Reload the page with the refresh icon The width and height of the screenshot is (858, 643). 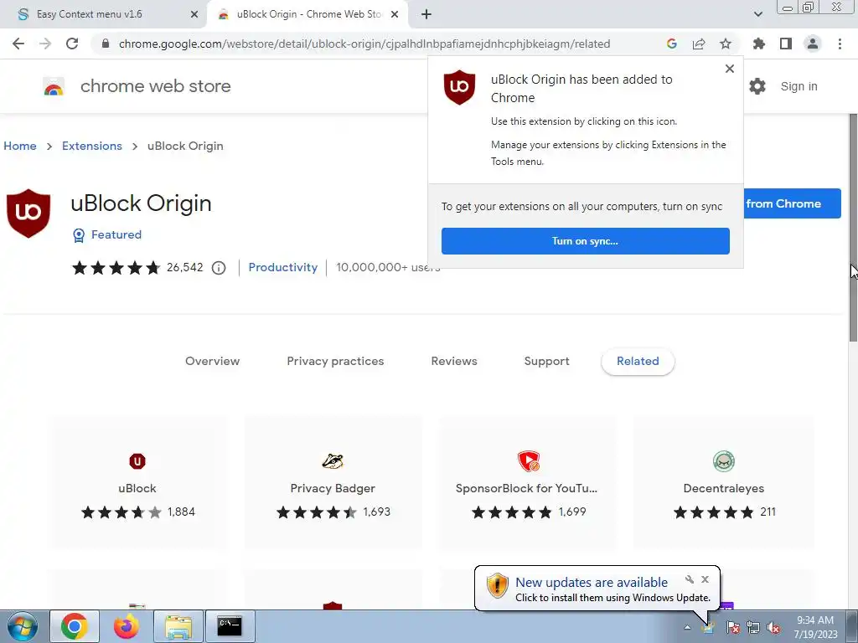[72, 44]
